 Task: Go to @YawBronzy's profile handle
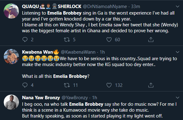coord(75,98)
